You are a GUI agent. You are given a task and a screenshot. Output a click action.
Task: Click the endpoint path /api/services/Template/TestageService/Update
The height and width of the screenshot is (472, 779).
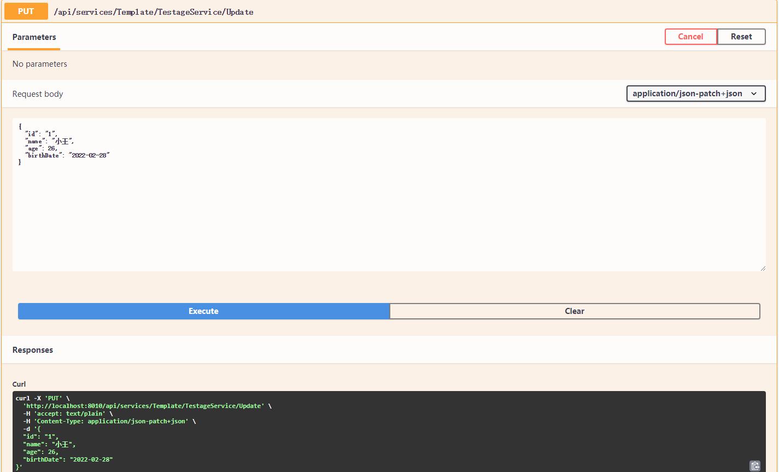tap(154, 11)
